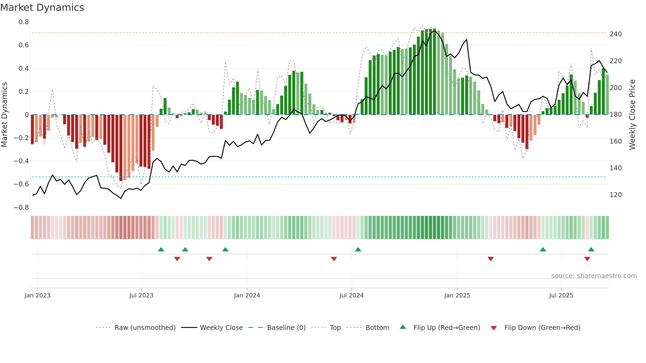Select the last green flip-up marker, after Jul 2025
The width and height of the screenshot is (646, 363).
tap(591, 249)
